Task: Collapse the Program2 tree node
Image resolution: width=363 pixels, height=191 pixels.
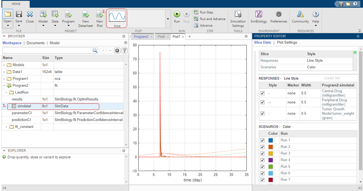Action: tap(4, 86)
